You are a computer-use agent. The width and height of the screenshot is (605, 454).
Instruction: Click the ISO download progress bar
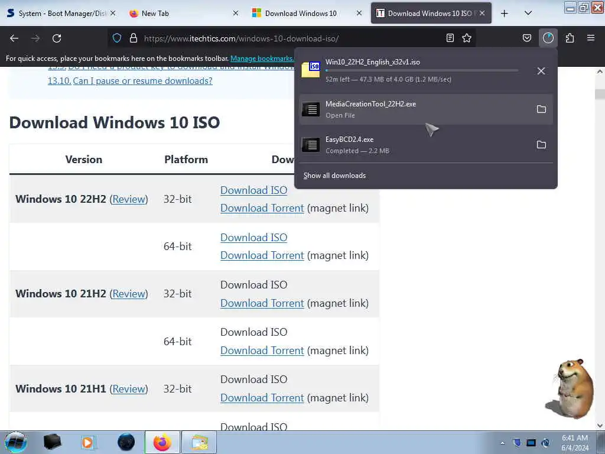click(x=422, y=71)
